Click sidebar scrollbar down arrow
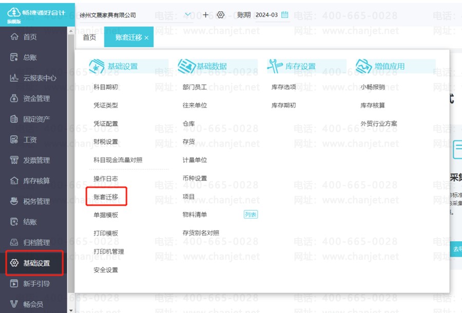The image size is (462, 313). coord(71,310)
